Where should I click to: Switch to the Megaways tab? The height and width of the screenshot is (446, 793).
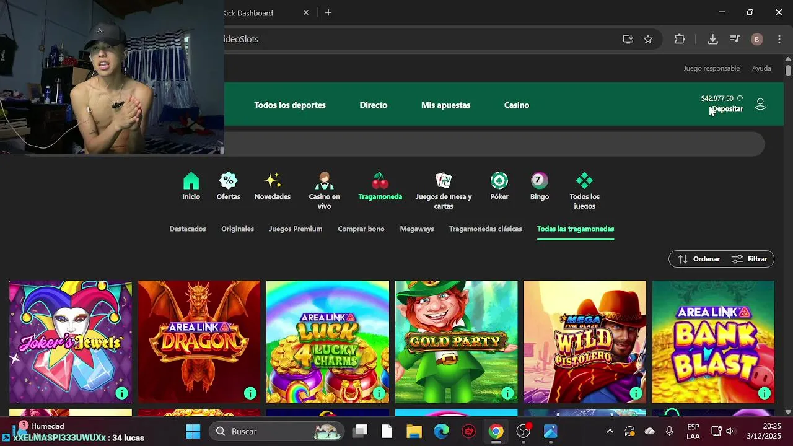pos(417,229)
